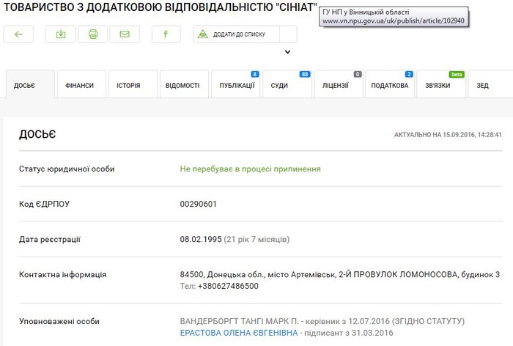Click the Актуально на 15.09.2016 timestamp

coord(448,135)
